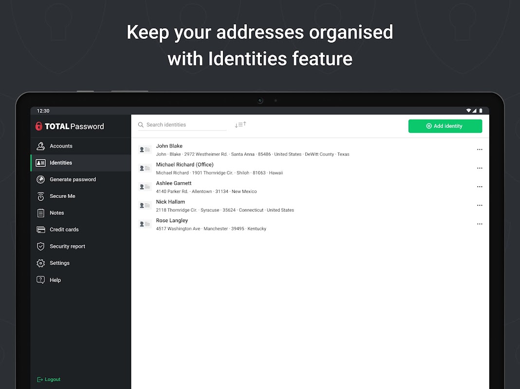Image resolution: width=520 pixels, height=389 pixels.
Task: Click the TOTAL Password brand text
Action: 74,126
